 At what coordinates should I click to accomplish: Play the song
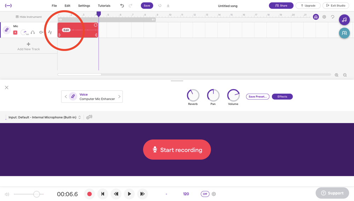click(129, 194)
